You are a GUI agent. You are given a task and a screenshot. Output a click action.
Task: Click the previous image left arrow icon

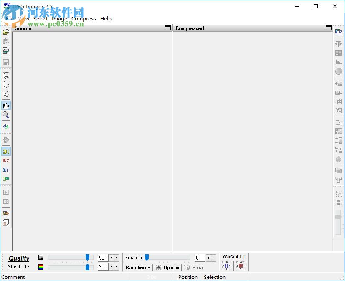pyautogui.click(x=6, y=192)
